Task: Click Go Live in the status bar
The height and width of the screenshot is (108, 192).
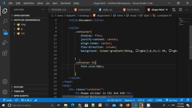Action: pos(171,100)
